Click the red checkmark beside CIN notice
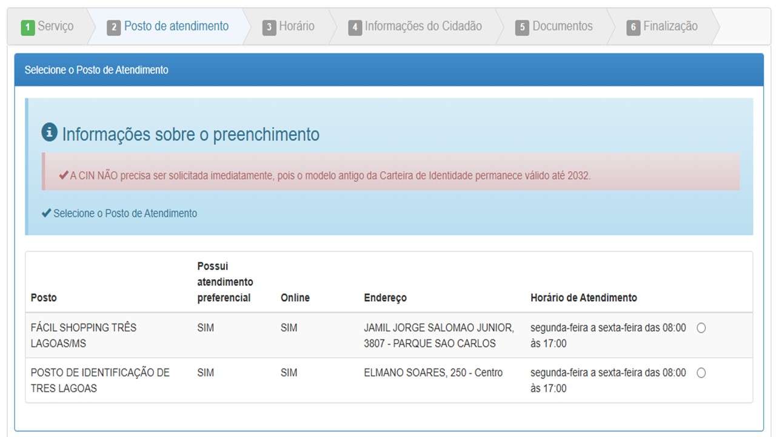Screen dimensions: 776x437 (x=64, y=175)
